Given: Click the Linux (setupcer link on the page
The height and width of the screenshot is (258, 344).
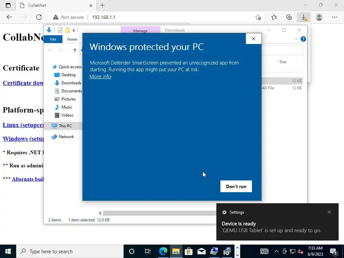Looking at the screenshot, I should point(23,125).
